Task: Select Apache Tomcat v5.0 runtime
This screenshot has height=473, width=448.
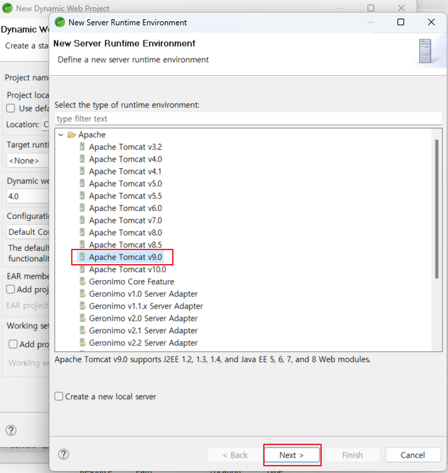Action: tap(126, 184)
